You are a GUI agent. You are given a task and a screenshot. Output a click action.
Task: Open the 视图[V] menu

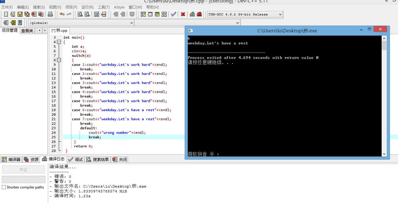click(x=55, y=7)
